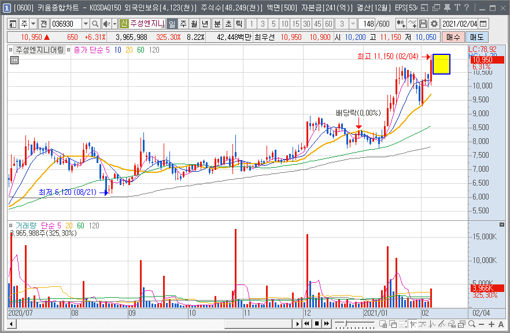Select the minute 분 chart period
This screenshot has width=510, height=333.
[217, 24]
